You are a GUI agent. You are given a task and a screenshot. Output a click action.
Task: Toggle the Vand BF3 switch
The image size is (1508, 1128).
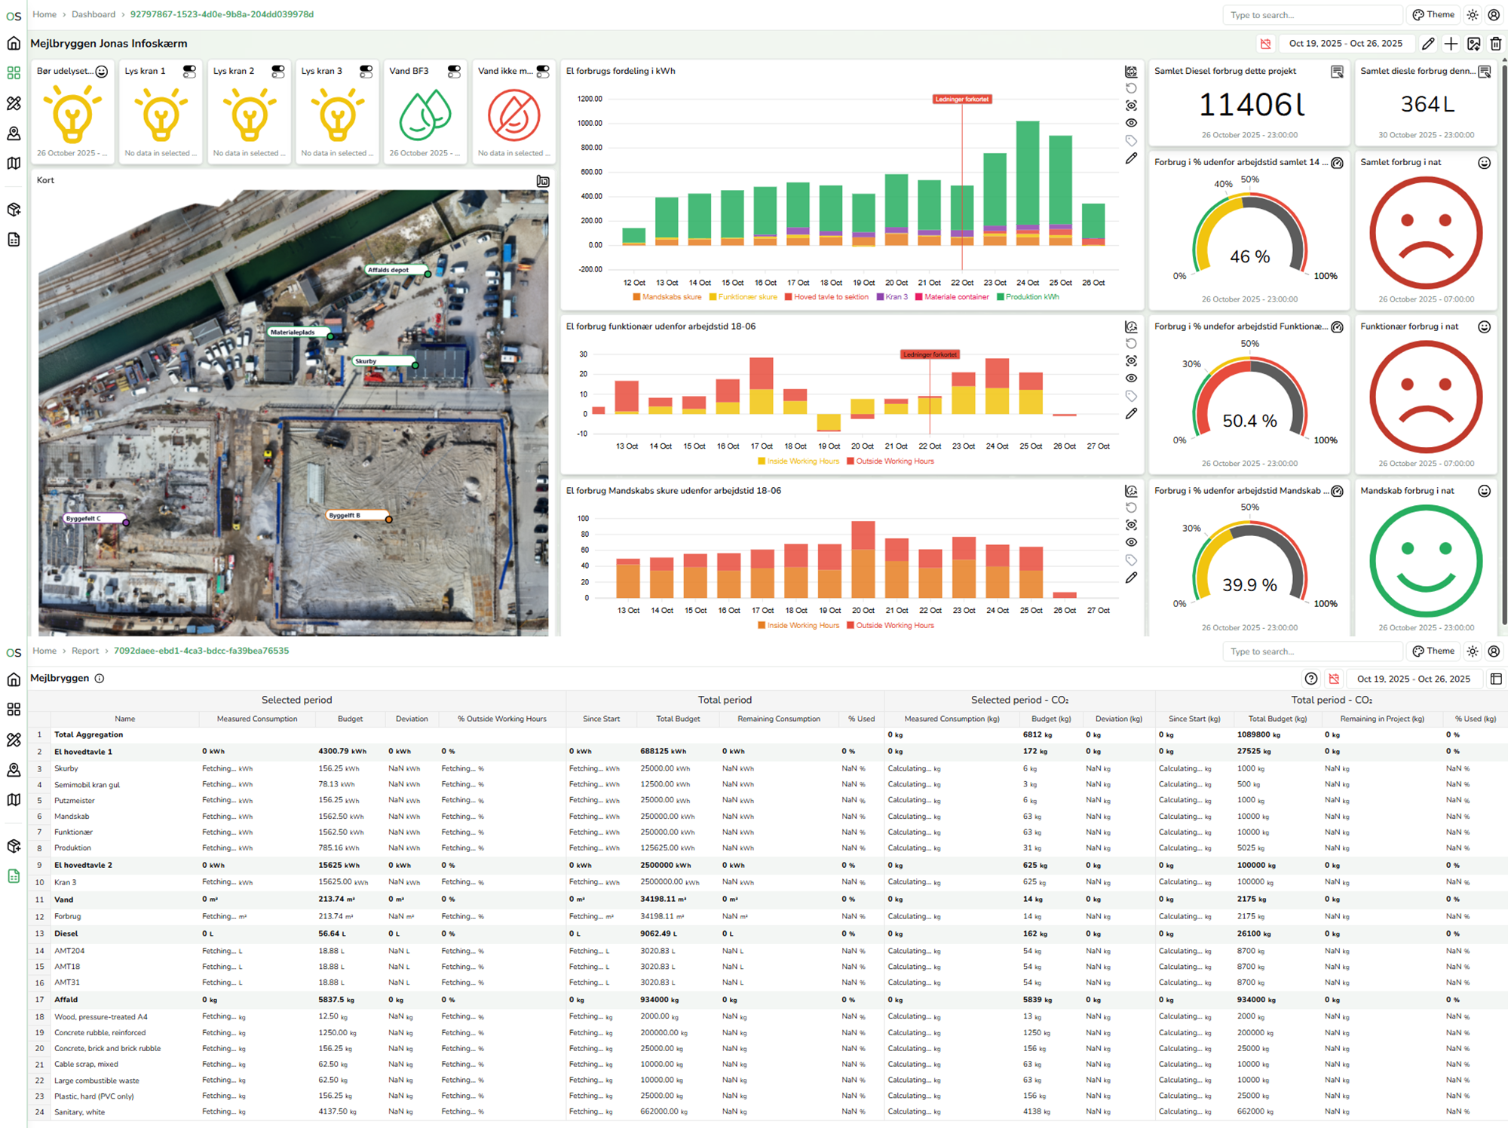pyautogui.click(x=454, y=71)
